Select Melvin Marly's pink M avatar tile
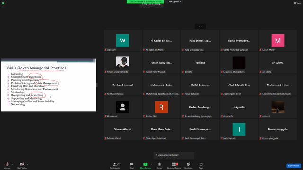The image size is (303, 170). click(278, 41)
